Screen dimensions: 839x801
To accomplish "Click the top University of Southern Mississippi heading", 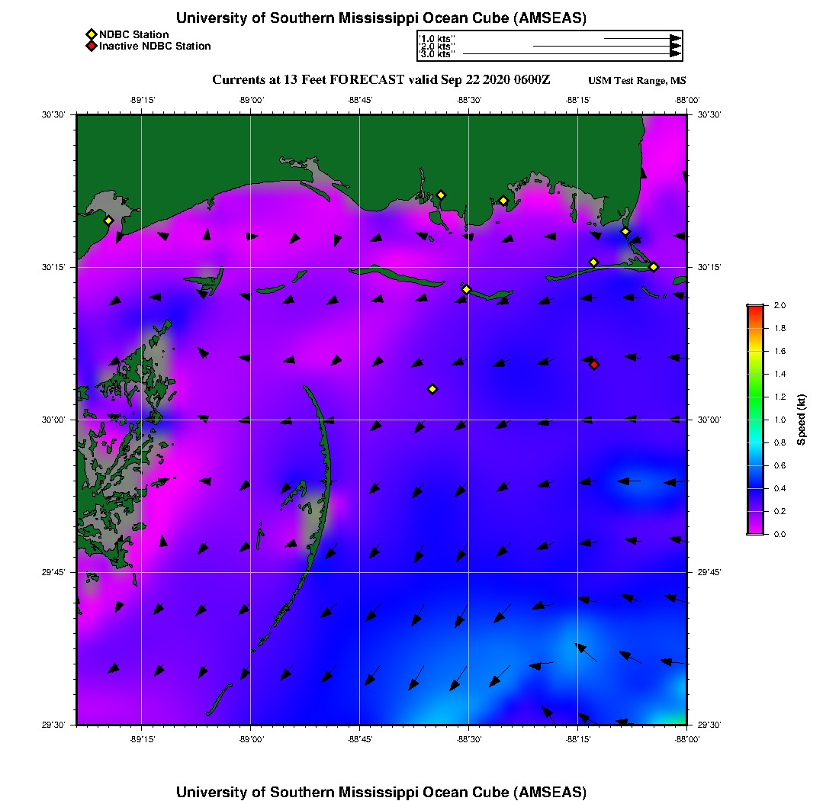I will pos(381,18).
